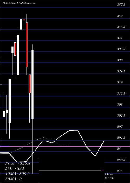Image resolution: width=130 pixels, height=183 pixels.
Task: Click the 352 price axis label
Action: [120, 16]
